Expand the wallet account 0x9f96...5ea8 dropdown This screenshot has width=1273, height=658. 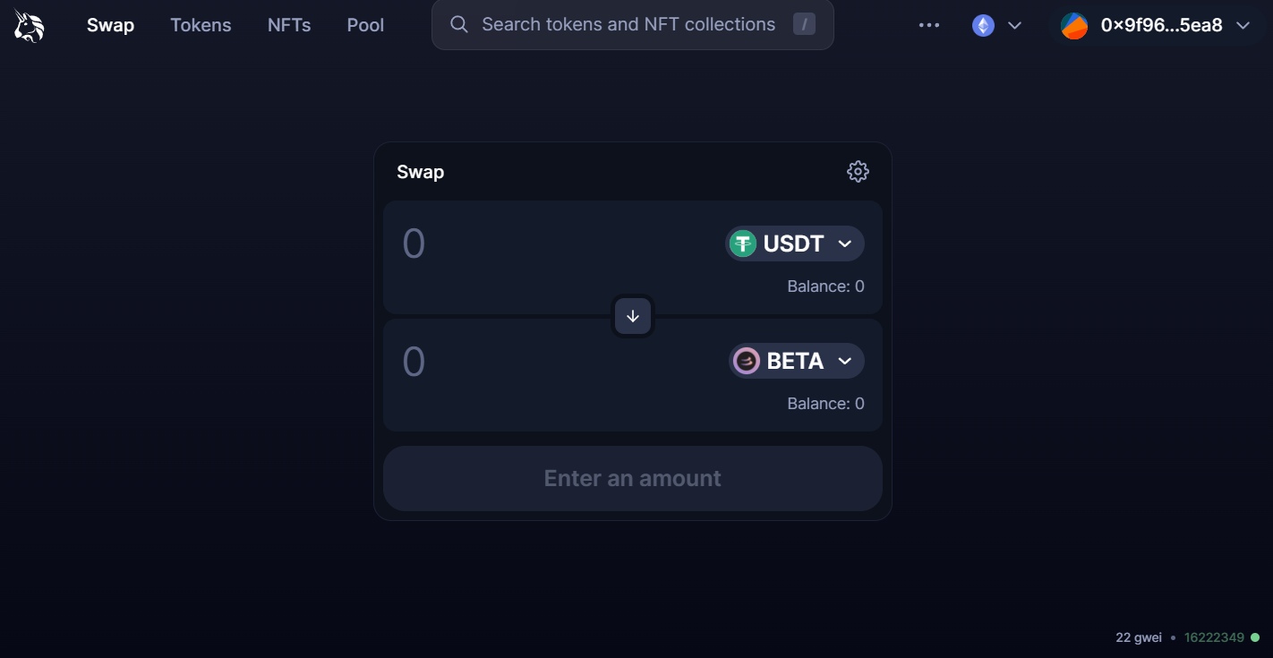[x=1243, y=25]
